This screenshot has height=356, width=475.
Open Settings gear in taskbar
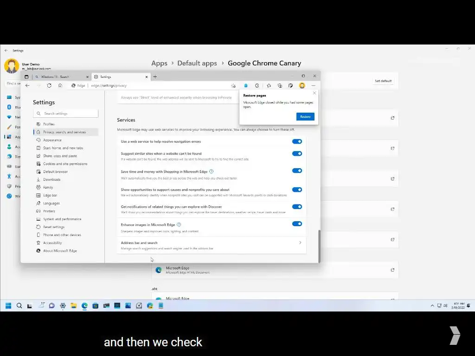[x=63, y=306]
